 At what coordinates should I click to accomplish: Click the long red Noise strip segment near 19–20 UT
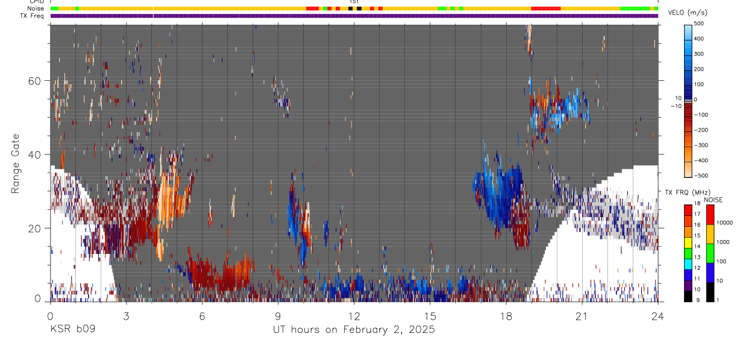[545, 8]
